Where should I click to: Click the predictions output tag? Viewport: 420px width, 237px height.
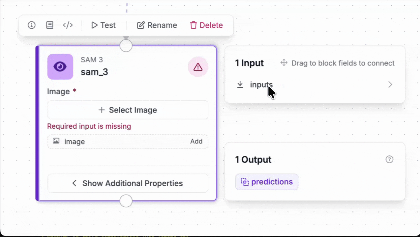click(267, 182)
